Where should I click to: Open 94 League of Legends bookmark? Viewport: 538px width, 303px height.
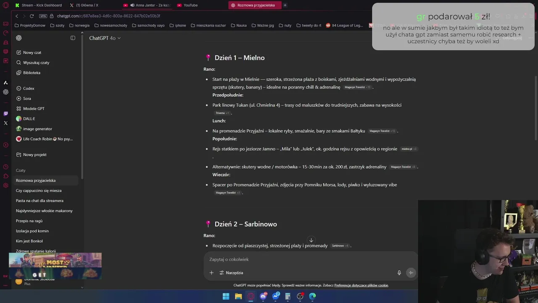pyautogui.click(x=344, y=25)
